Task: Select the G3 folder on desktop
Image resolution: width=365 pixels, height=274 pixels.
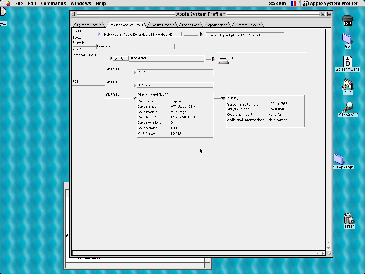Action: click(346, 39)
